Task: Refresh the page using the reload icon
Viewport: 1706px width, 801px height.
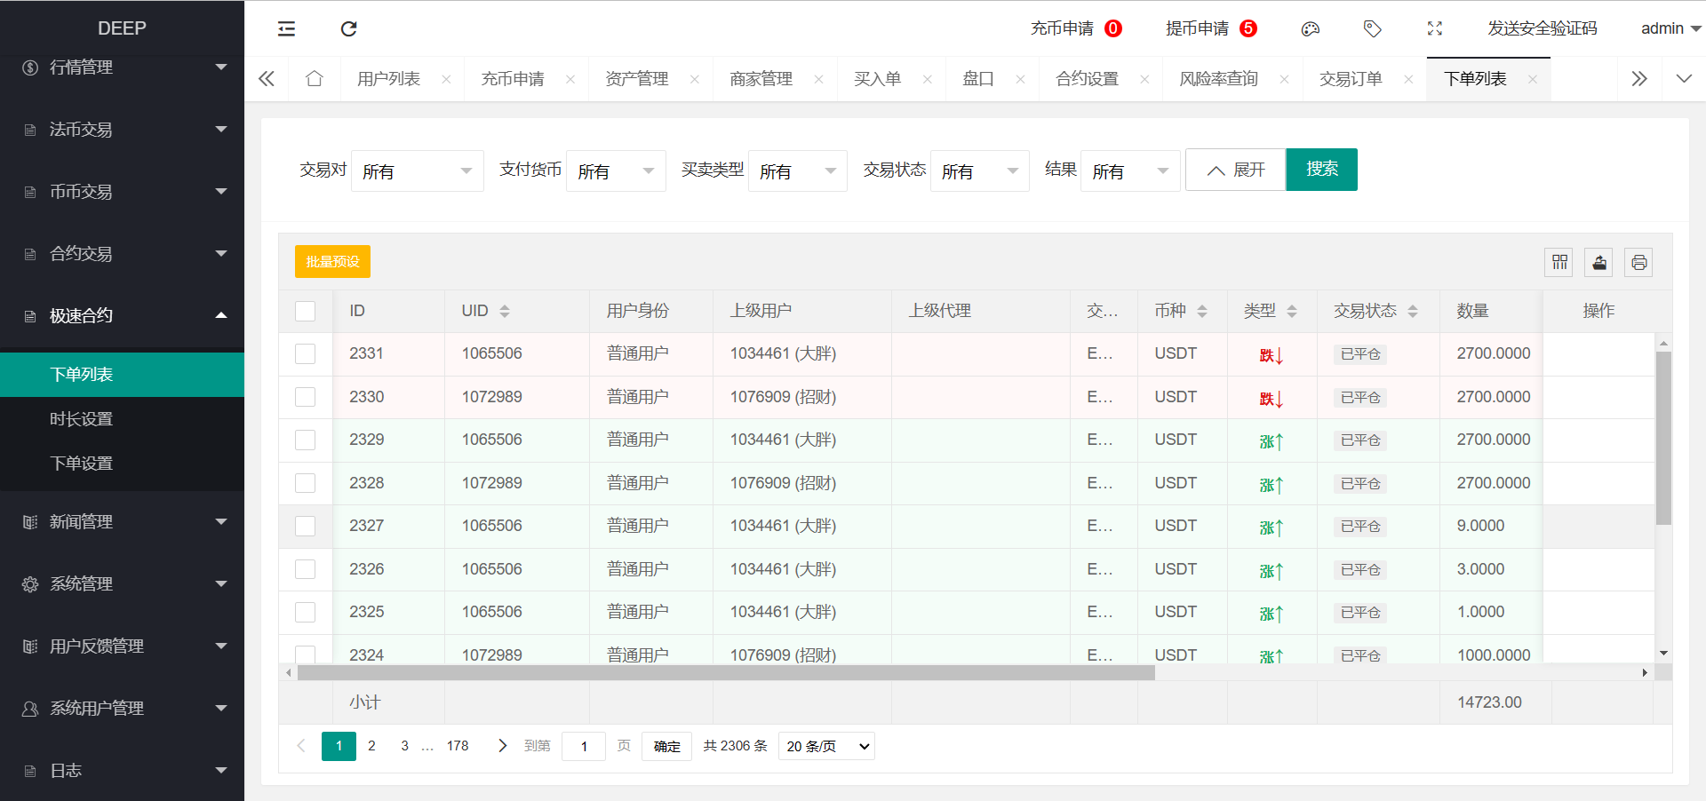Action: pyautogui.click(x=348, y=28)
